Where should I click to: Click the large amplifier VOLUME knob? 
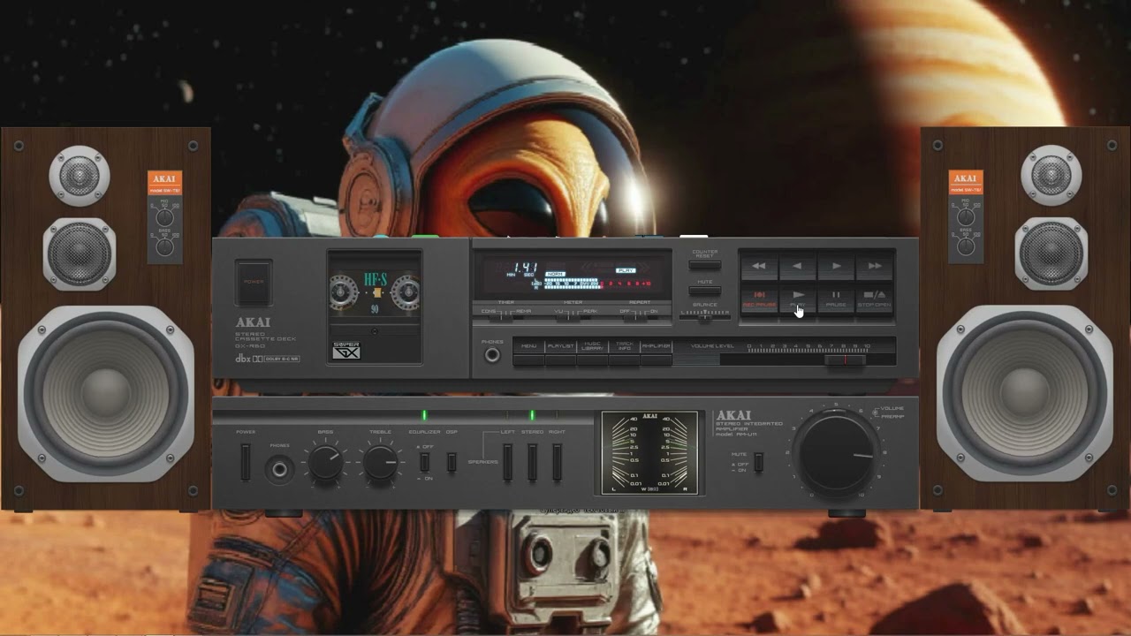[836, 455]
